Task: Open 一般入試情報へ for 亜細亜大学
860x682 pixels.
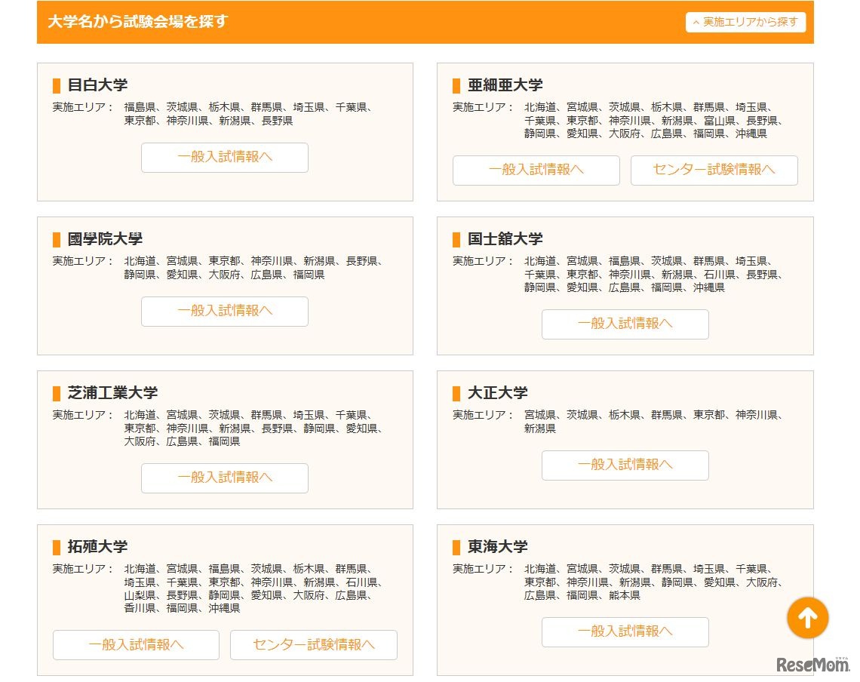Action: pyautogui.click(x=536, y=170)
